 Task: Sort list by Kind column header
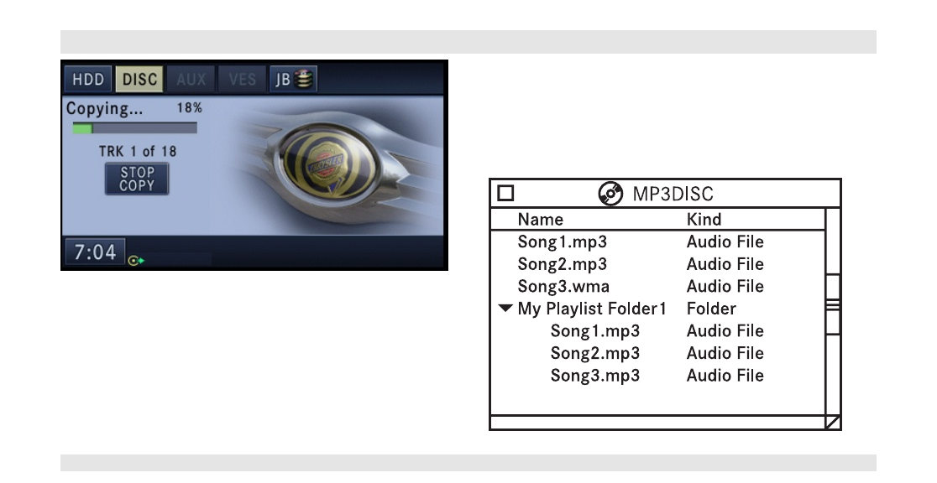pos(704,219)
